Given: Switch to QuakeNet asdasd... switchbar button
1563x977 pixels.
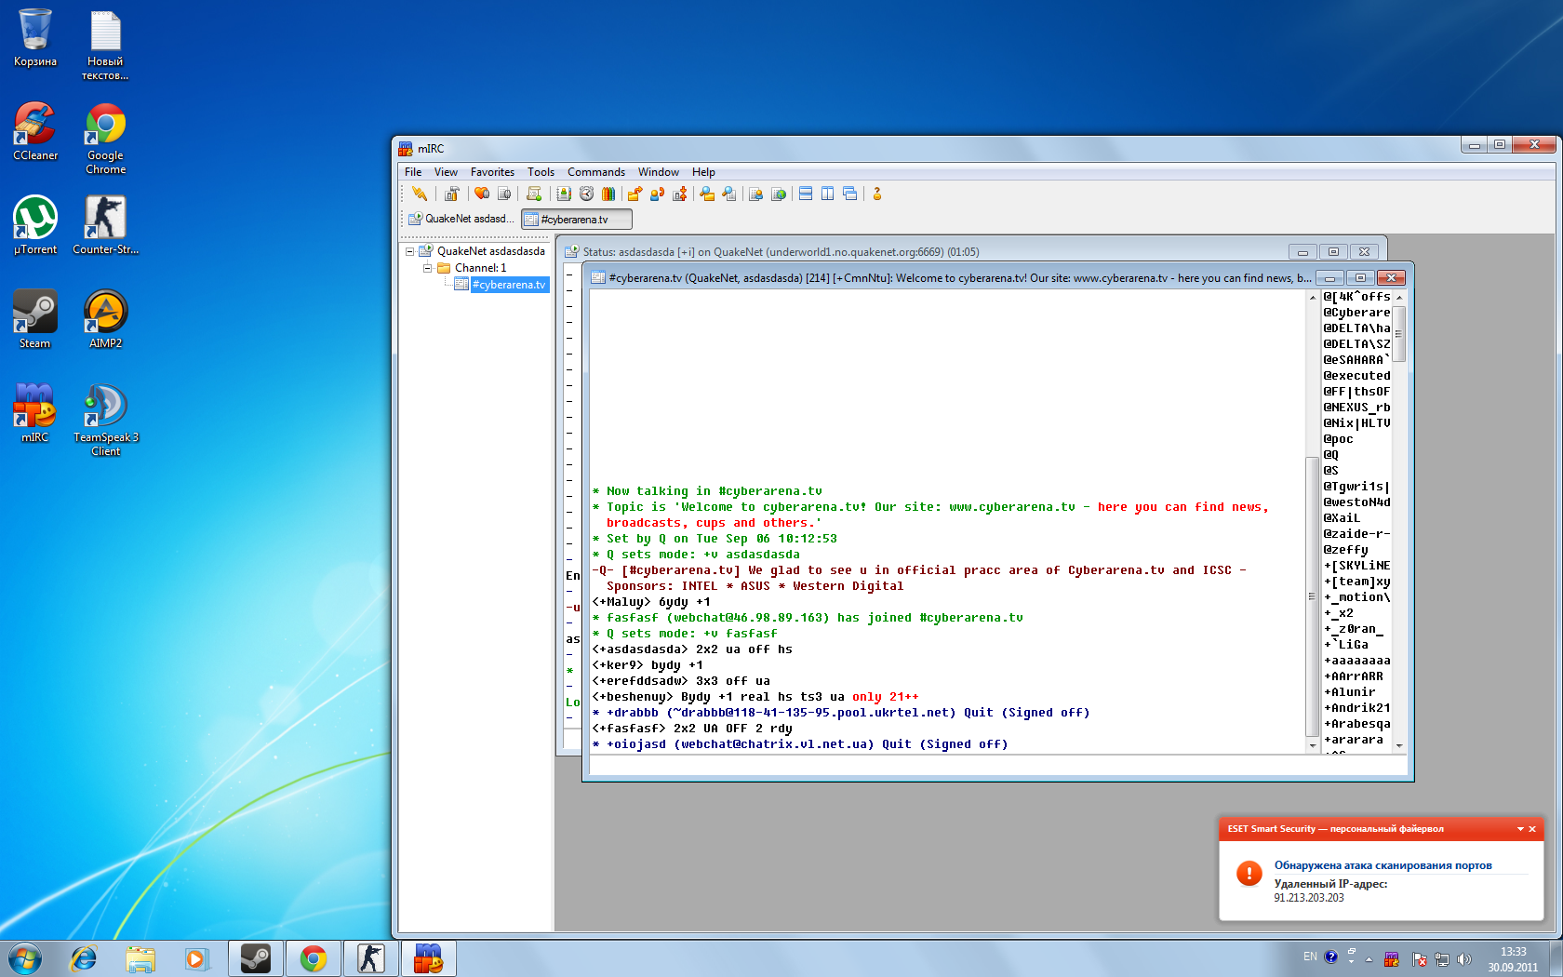Looking at the screenshot, I should point(461,219).
